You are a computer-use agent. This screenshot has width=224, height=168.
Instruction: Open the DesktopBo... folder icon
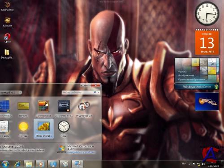(7, 54)
